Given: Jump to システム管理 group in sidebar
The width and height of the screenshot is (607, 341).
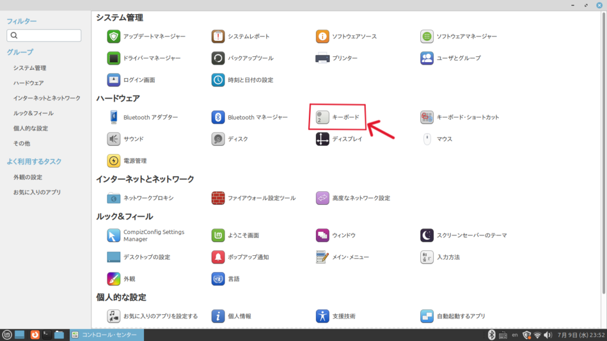Looking at the screenshot, I should click(30, 68).
